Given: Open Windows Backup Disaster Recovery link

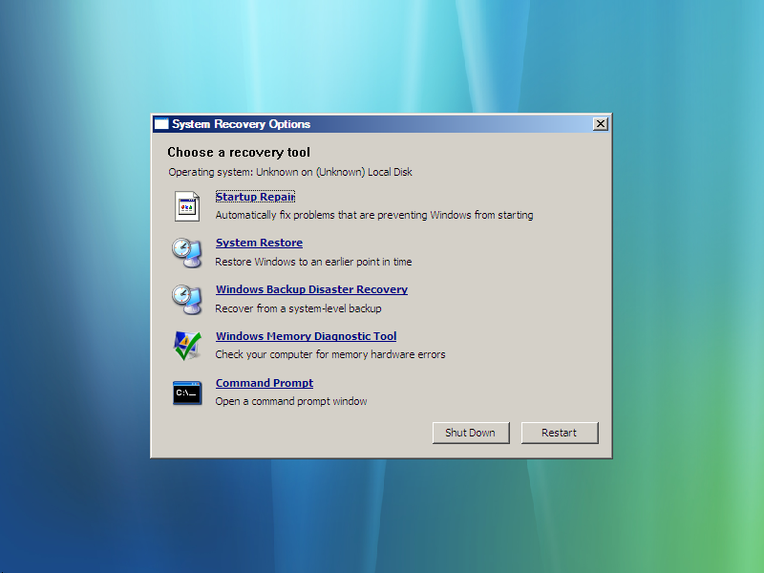Looking at the screenshot, I should pos(311,289).
